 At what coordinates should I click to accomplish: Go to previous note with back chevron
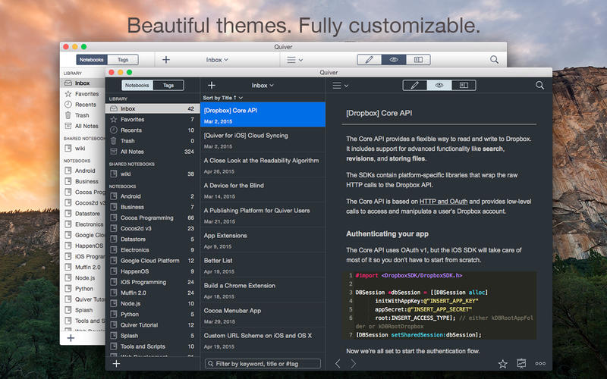(x=338, y=364)
